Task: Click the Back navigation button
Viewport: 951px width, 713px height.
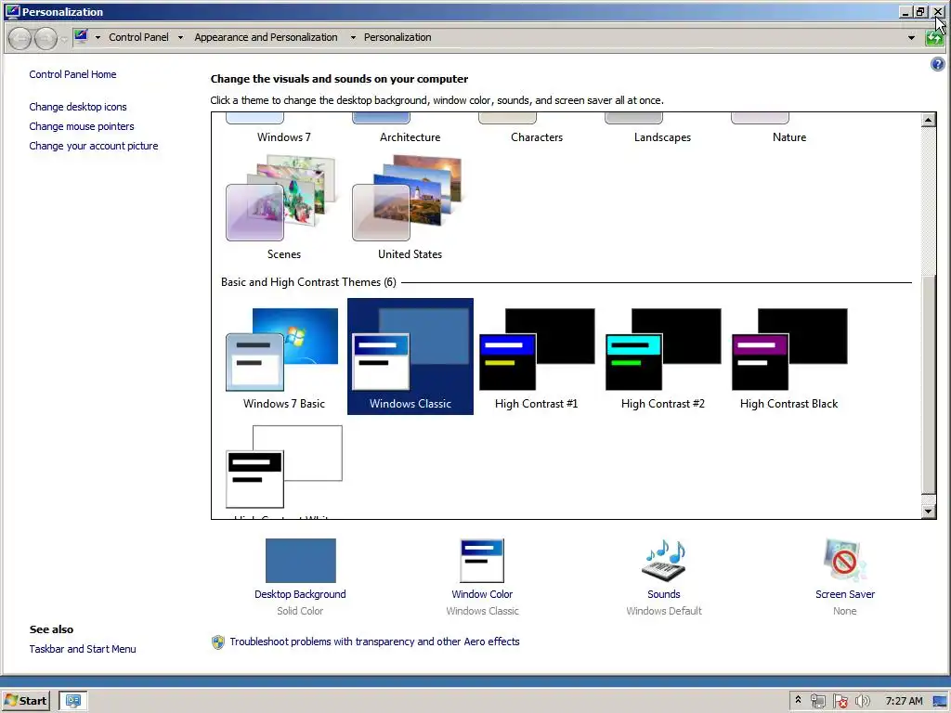Action: (20, 38)
